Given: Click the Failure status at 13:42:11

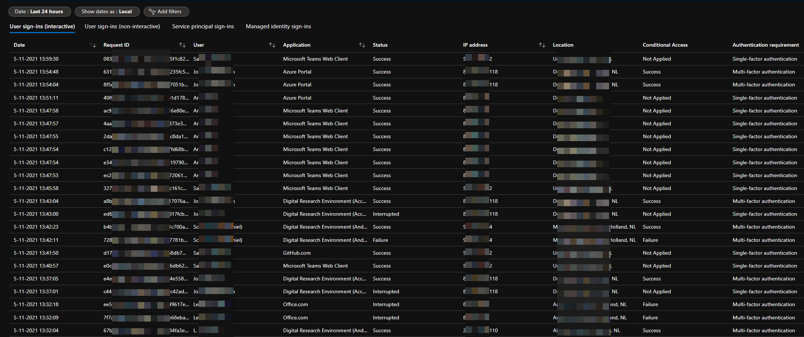Looking at the screenshot, I should click(x=380, y=240).
